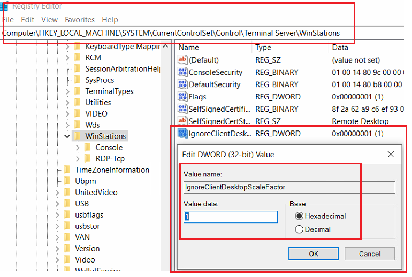Open the Edit menu

point(27,20)
